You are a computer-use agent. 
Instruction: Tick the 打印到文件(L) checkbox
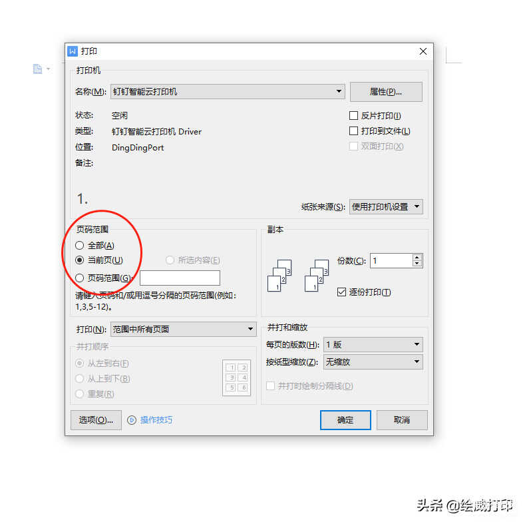(x=353, y=131)
